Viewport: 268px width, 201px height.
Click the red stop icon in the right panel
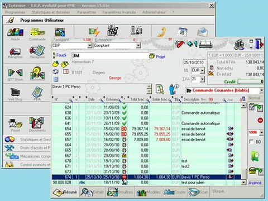pos(260,121)
